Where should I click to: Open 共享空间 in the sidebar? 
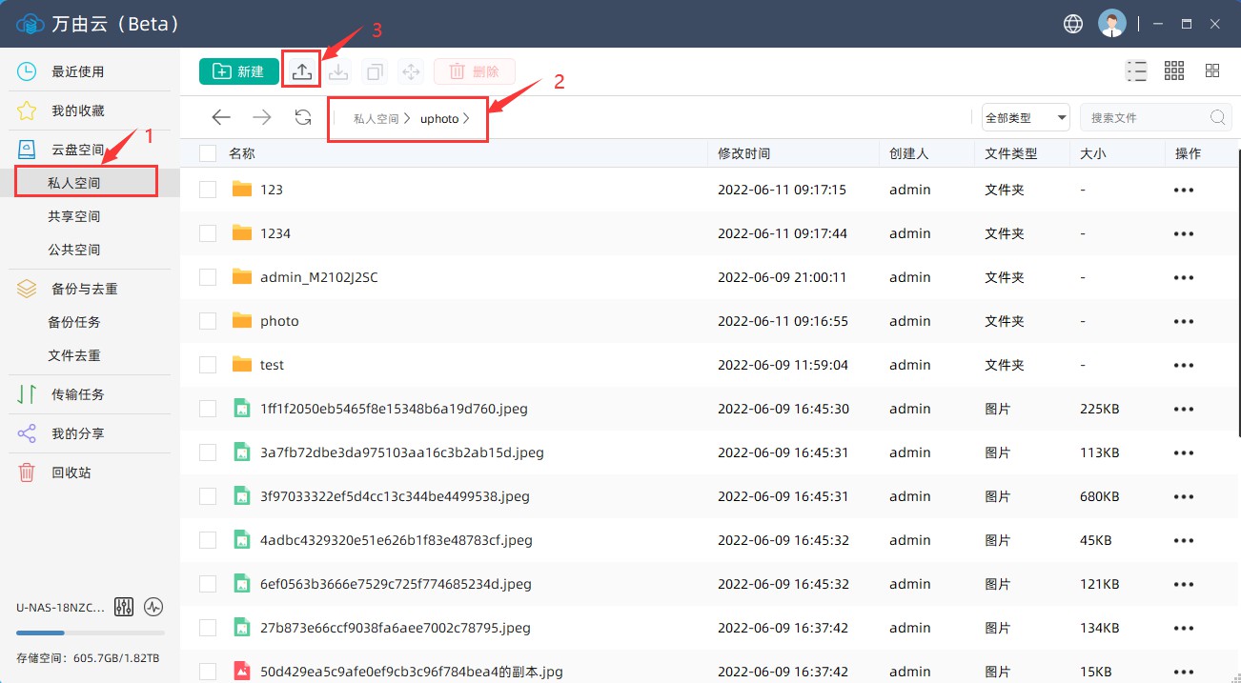tap(74, 216)
